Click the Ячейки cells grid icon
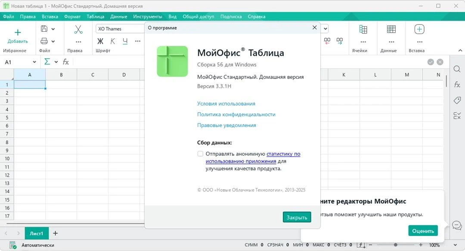465x251 pixels. pos(363,29)
